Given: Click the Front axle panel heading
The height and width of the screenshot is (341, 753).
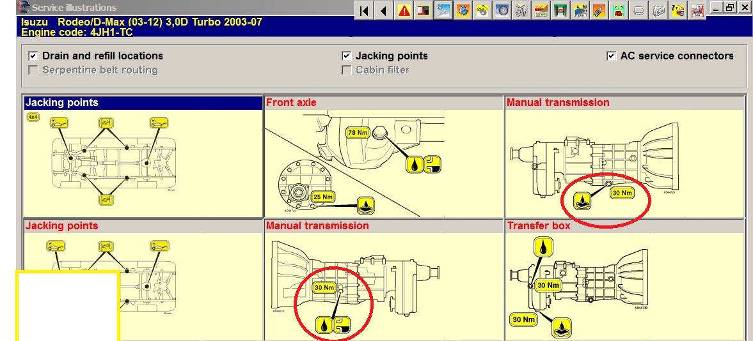Looking at the screenshot, I should click(x=292, y=103).
